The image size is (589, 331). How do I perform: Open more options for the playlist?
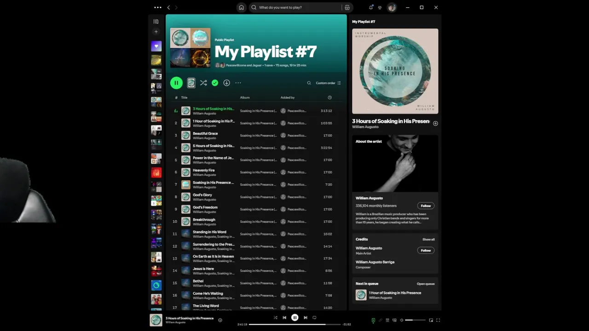238,83
